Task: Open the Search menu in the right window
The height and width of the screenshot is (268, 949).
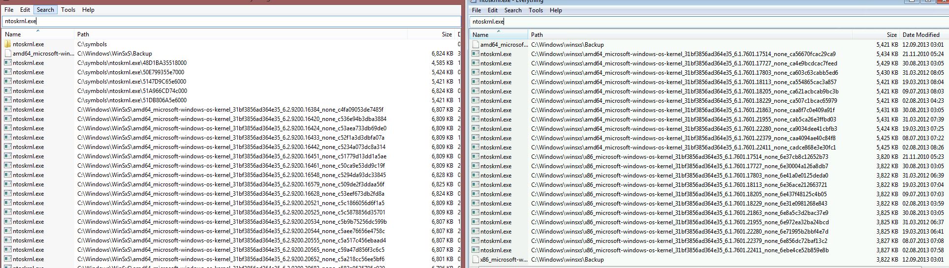Action: [x=513, y=10]
